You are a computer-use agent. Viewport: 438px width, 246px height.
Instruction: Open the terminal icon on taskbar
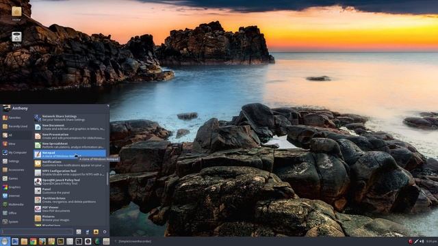(79, 241)
